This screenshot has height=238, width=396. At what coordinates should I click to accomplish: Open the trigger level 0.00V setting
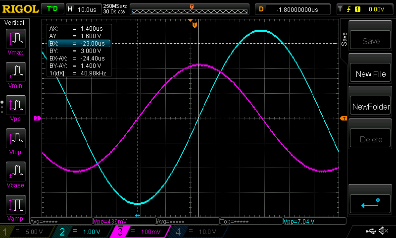[361, 9]
